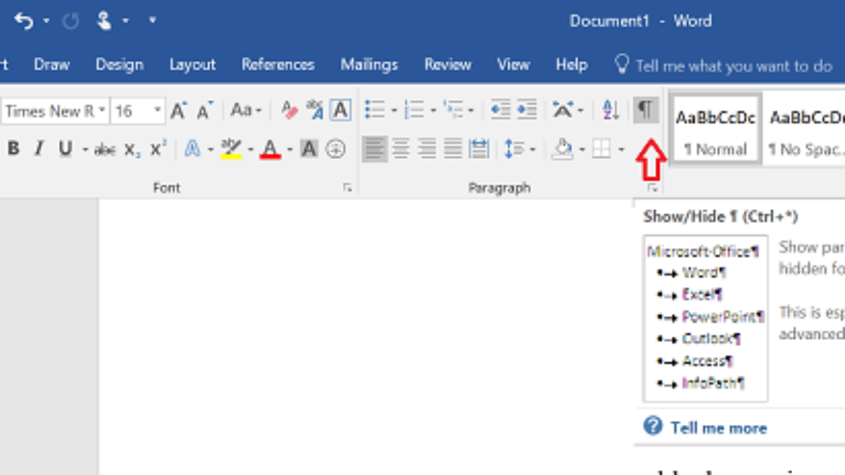The height and width of the screenshot is (475, 845).
Task: Click the Character Shading icon
Action: [x=309, y=149]
